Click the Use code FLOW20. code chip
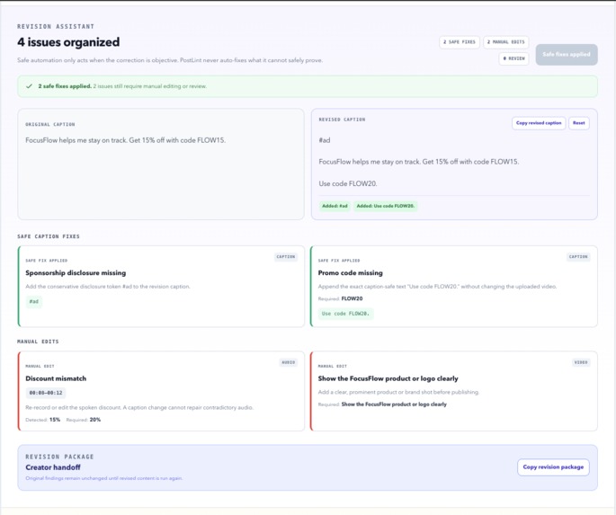Viewport: 616px width, 515px height. [x=345, y=314]
